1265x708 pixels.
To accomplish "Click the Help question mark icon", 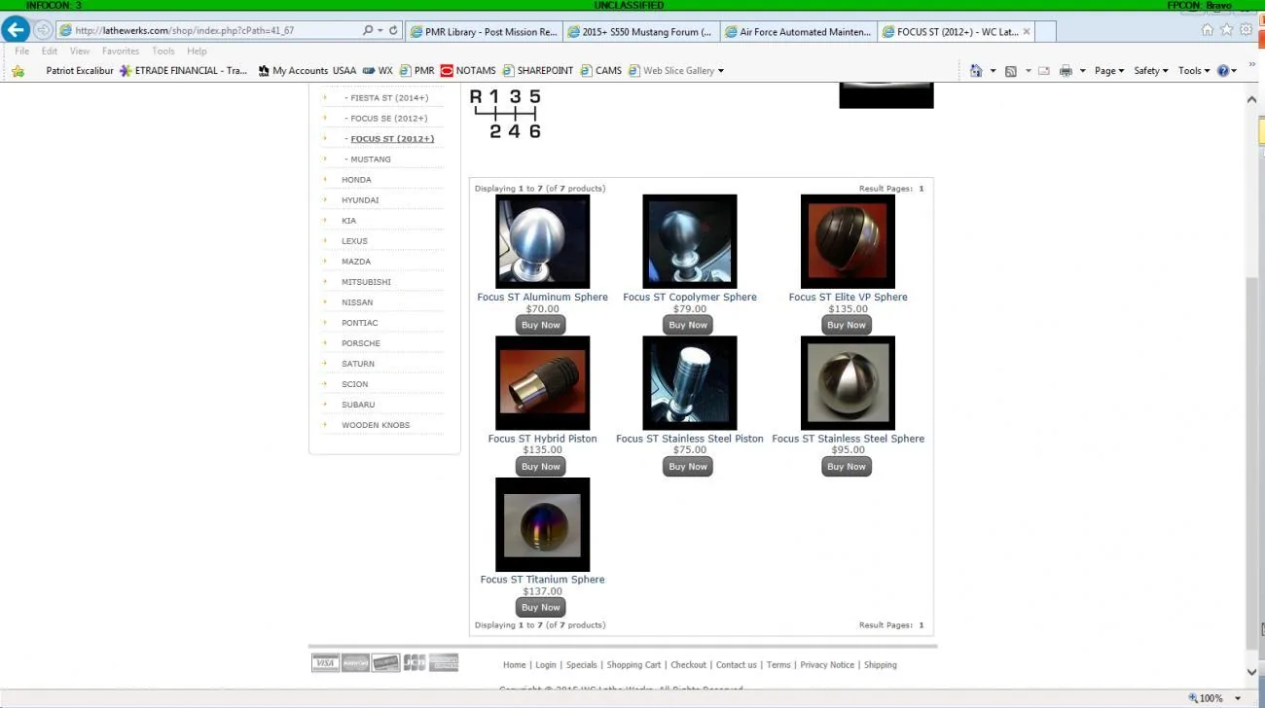I will [x=1223, y=71].
